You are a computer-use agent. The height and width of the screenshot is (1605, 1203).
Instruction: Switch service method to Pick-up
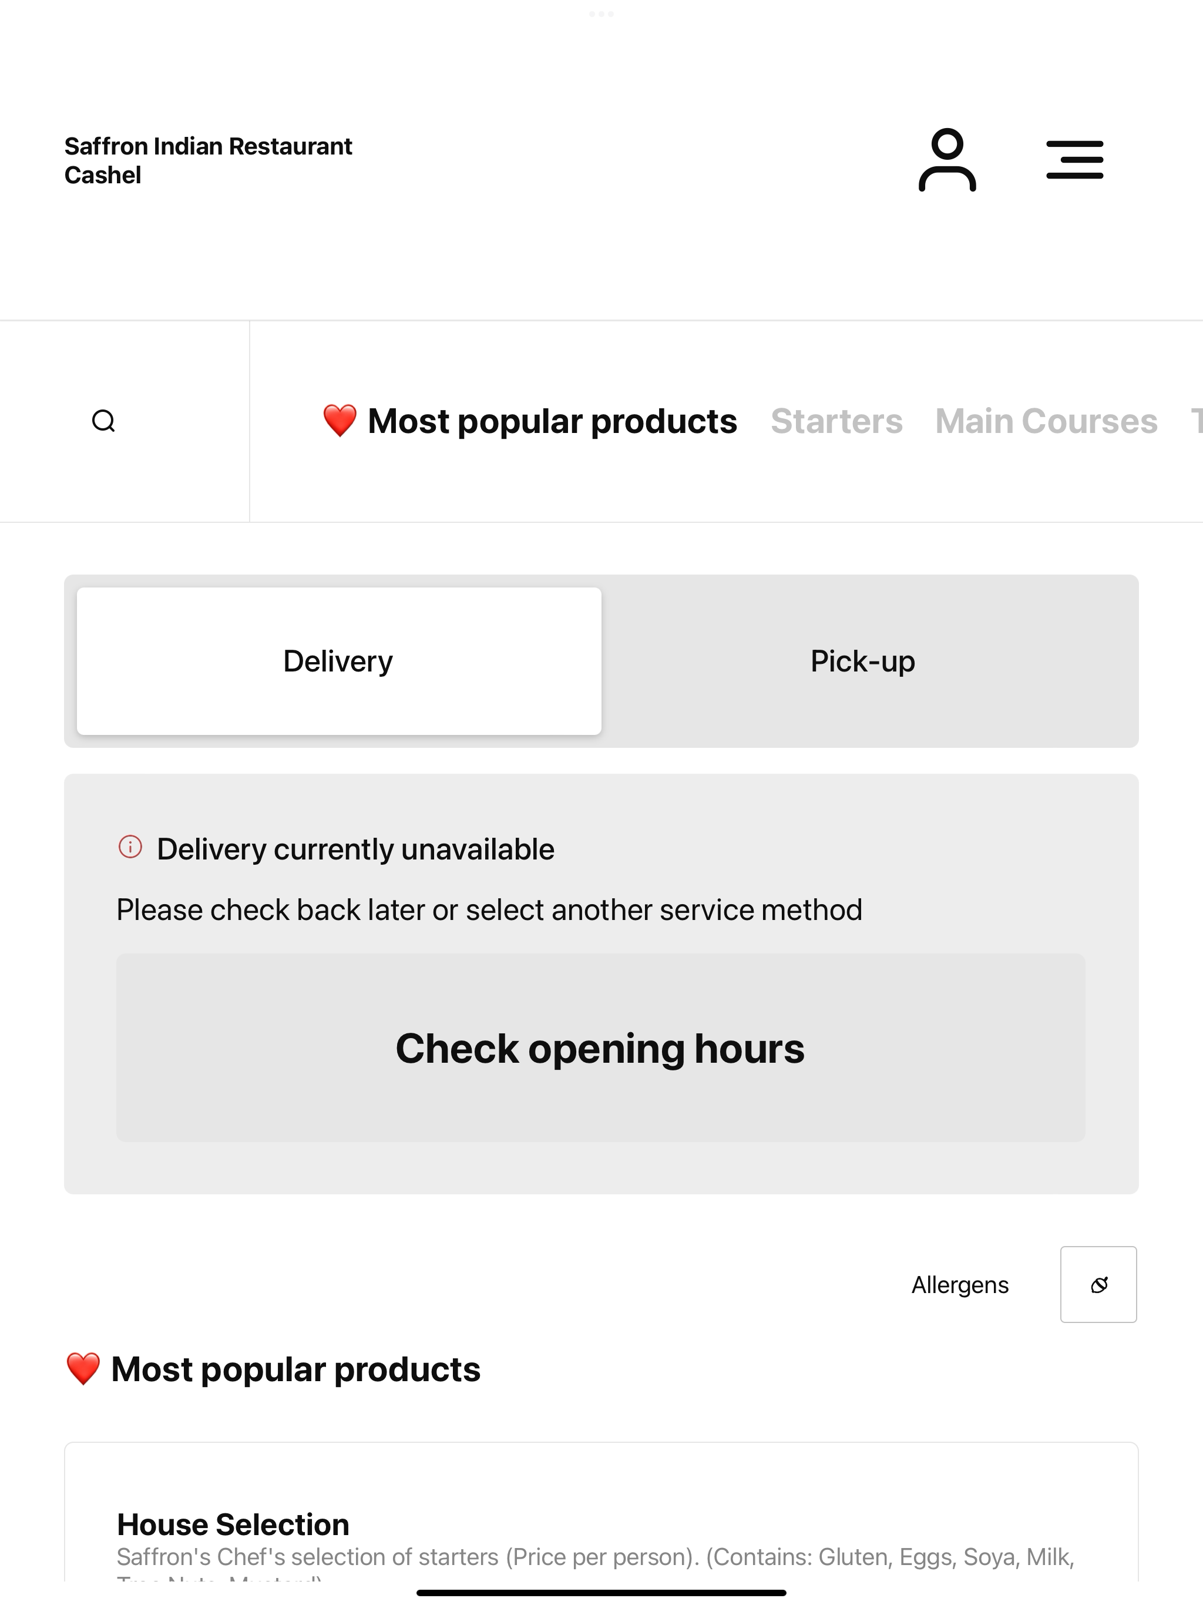coord(863,661)
